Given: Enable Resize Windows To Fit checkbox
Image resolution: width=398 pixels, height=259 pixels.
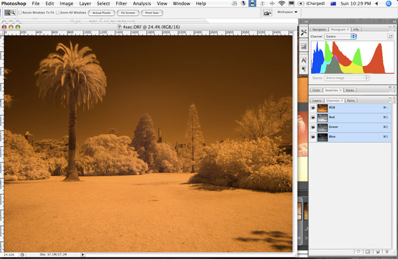Looking at the screenshot, I should tap(20, 12).
